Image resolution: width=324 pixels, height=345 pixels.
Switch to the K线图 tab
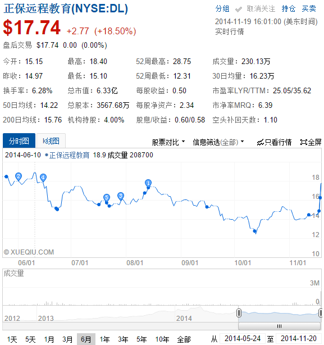pyautogui.click(x=51, y=141)
